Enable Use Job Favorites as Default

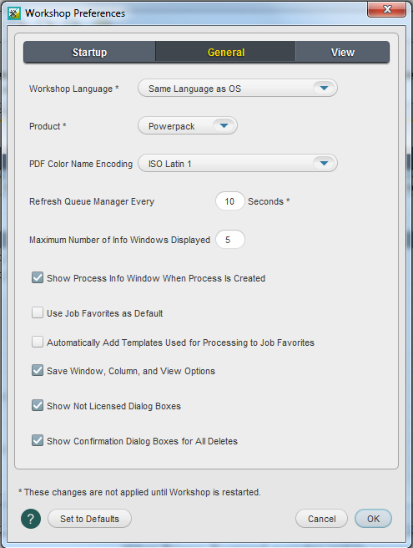pos(38,312)
